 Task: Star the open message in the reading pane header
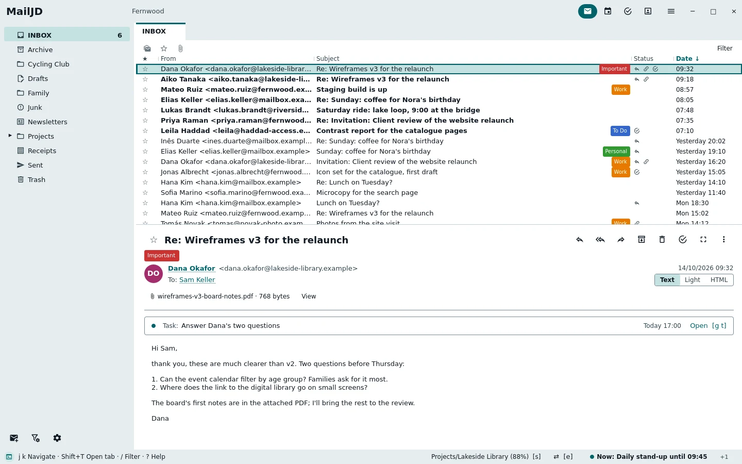(154, 240)
